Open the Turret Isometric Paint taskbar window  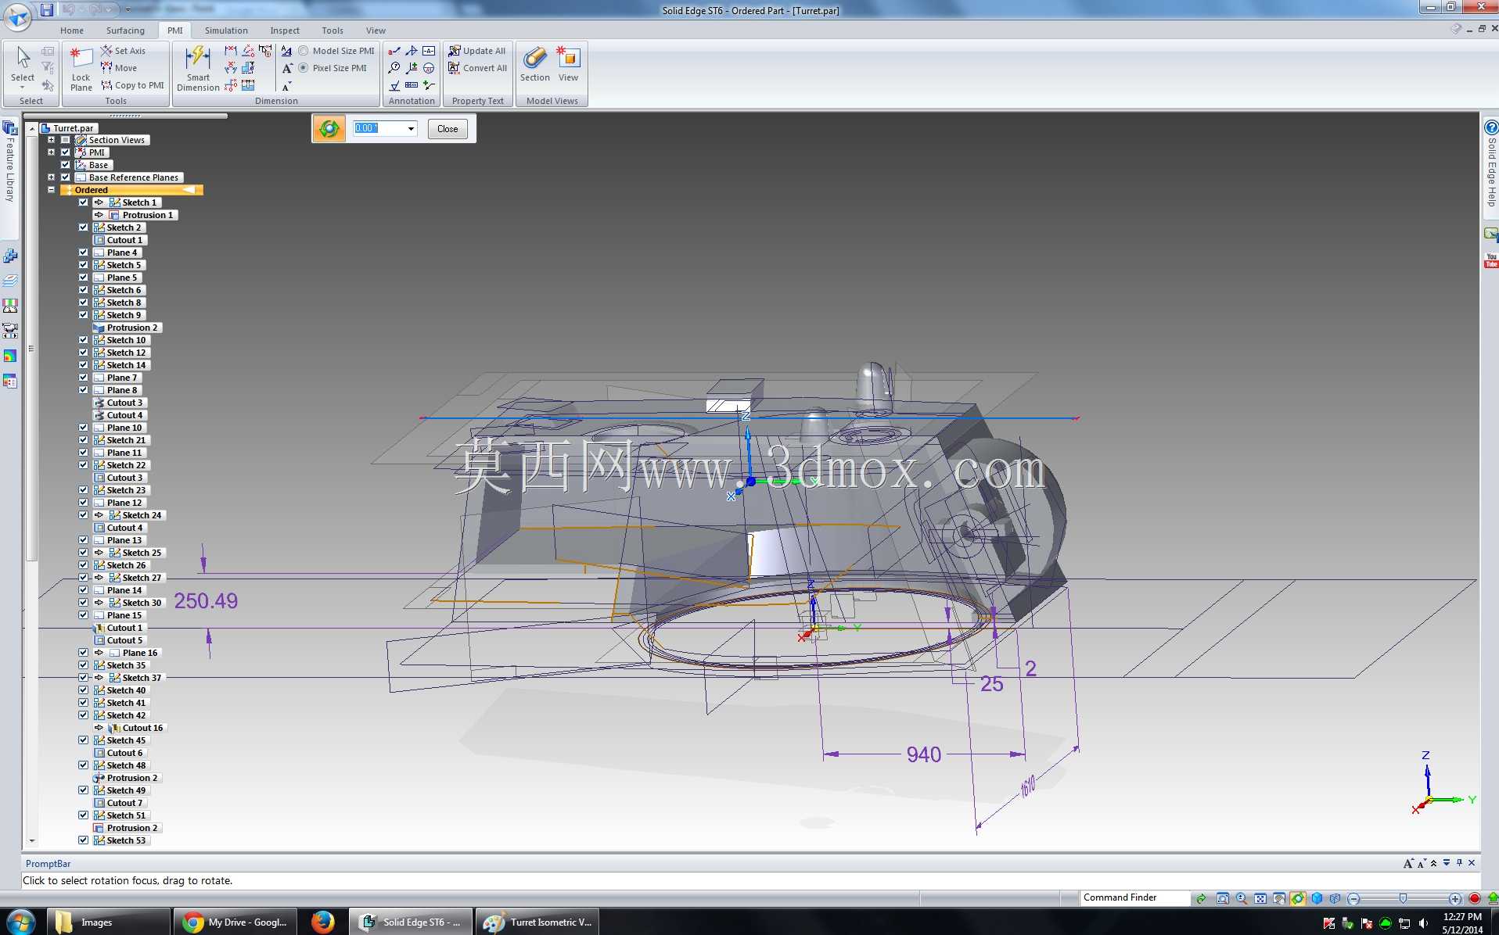537,922
